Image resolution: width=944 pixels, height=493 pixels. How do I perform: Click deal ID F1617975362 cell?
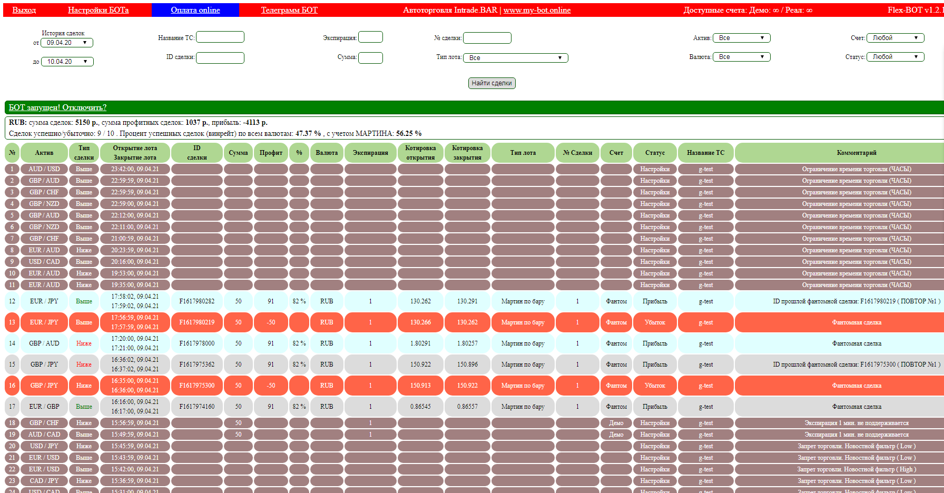(x=197, y=364)
